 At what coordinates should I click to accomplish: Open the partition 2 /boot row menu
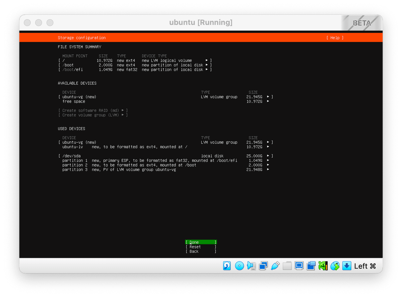pyautogui.click(x=166, y=165)
